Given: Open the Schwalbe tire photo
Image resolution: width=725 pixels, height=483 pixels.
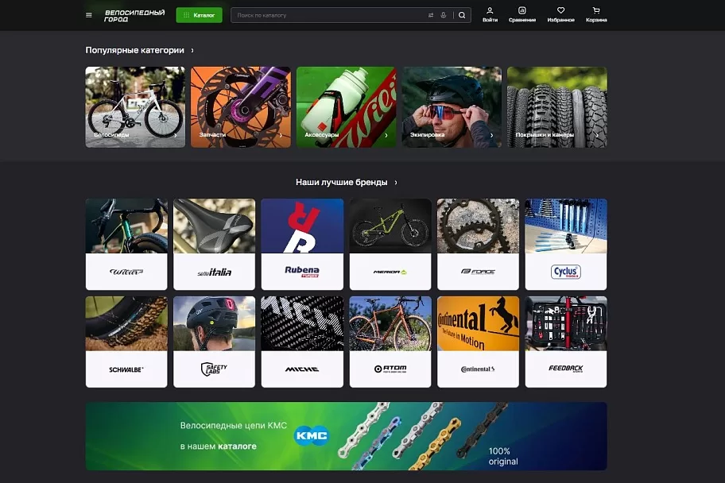Looking at the screenshot, I should [x=126, y=323].
